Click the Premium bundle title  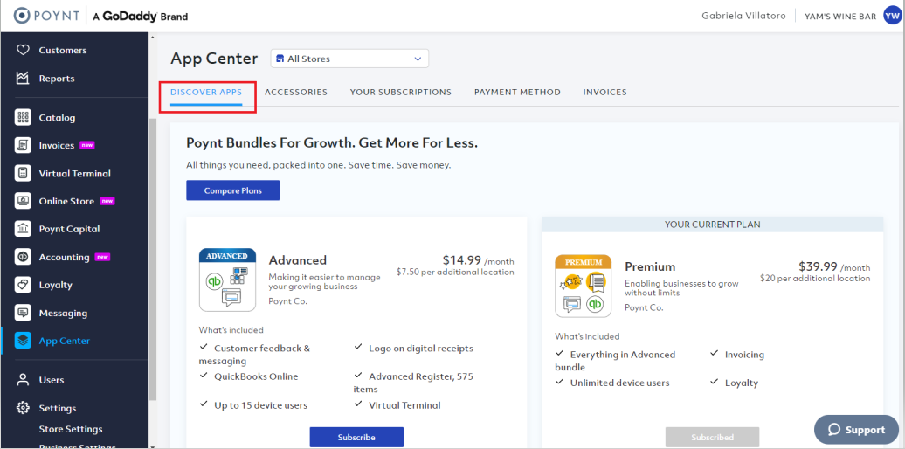pyautogui.click(x=650, y=266)
